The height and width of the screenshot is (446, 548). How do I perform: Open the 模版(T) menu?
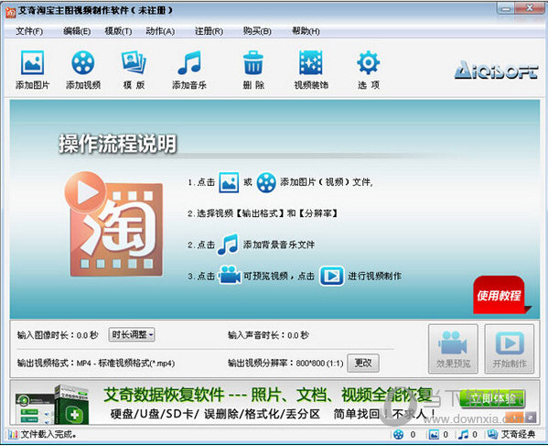118,31
